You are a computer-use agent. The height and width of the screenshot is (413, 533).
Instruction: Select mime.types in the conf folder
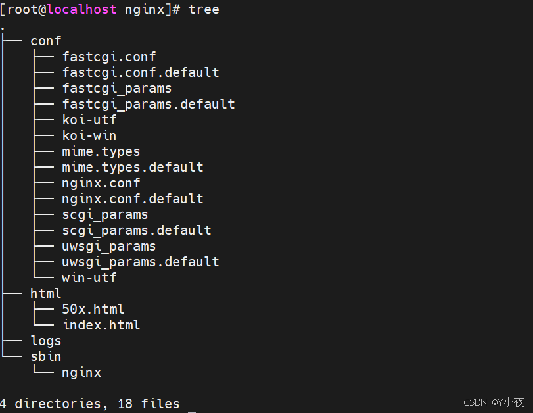point(101,152)
